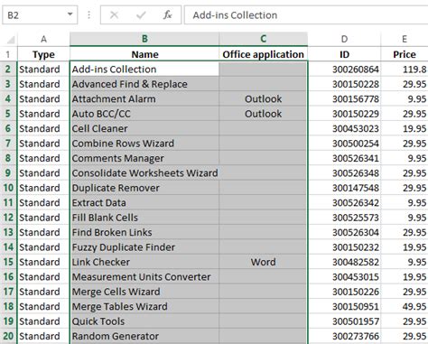Image resolution: width=428 pixels, height=344 pixels.
Task: Select column B header
Action: [x=144, y=39]
